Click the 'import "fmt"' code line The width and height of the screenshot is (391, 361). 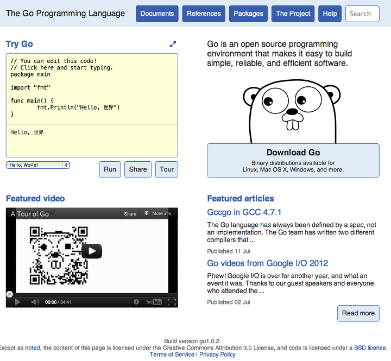point(30,87)
